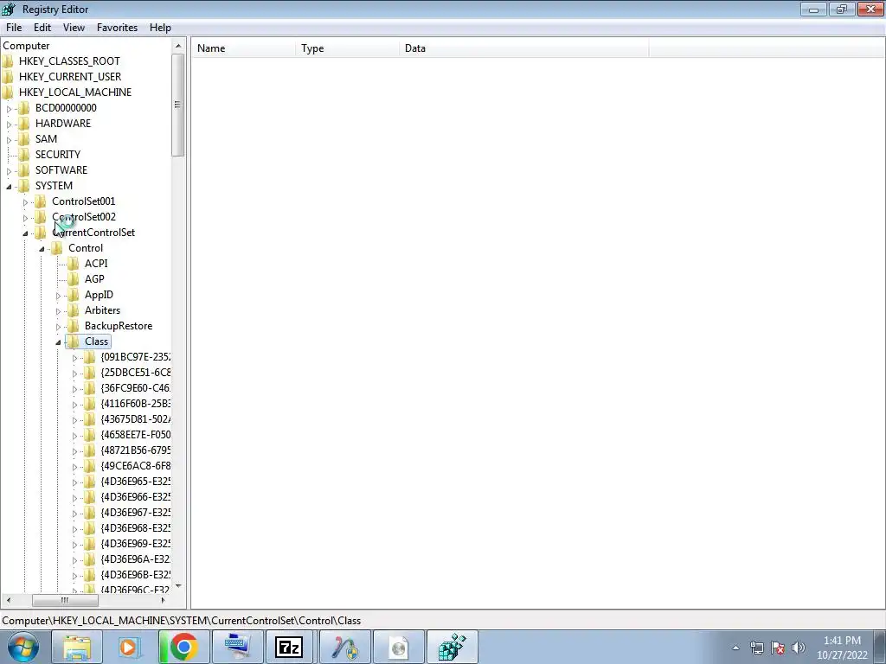This screenshot has width=886, height=664.
Task: Expand the SAM key
Action: tap(9, 139)
